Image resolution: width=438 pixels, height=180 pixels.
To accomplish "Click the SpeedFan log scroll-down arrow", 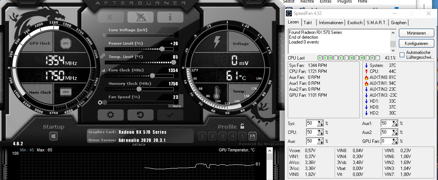I will coord(393,51).
